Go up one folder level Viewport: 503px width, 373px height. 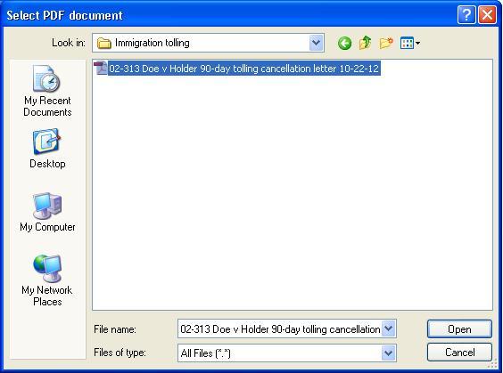365,43
